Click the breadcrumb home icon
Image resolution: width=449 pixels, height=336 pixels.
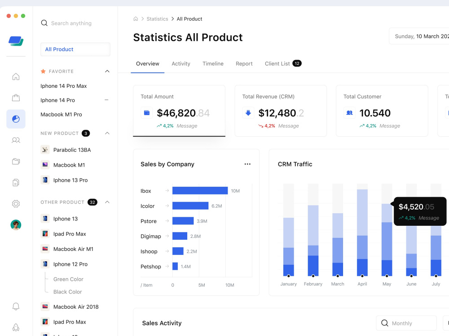136,19
